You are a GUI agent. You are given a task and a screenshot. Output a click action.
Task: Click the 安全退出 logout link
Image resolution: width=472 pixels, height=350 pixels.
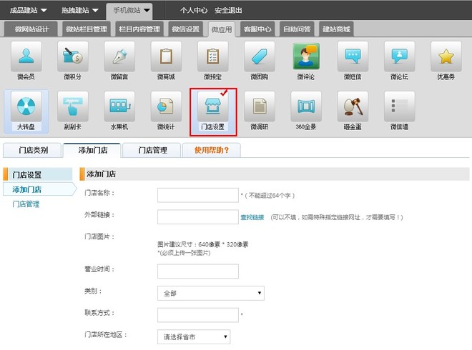tap(228, 11)
